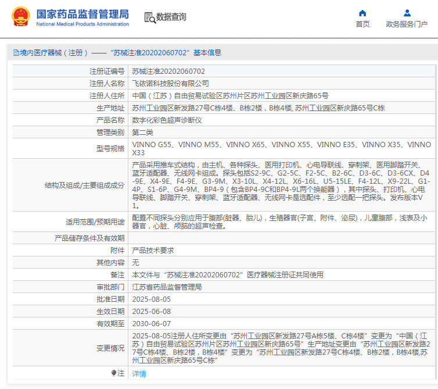Click the 适用范围/预期用途 label

click(95, 222)
